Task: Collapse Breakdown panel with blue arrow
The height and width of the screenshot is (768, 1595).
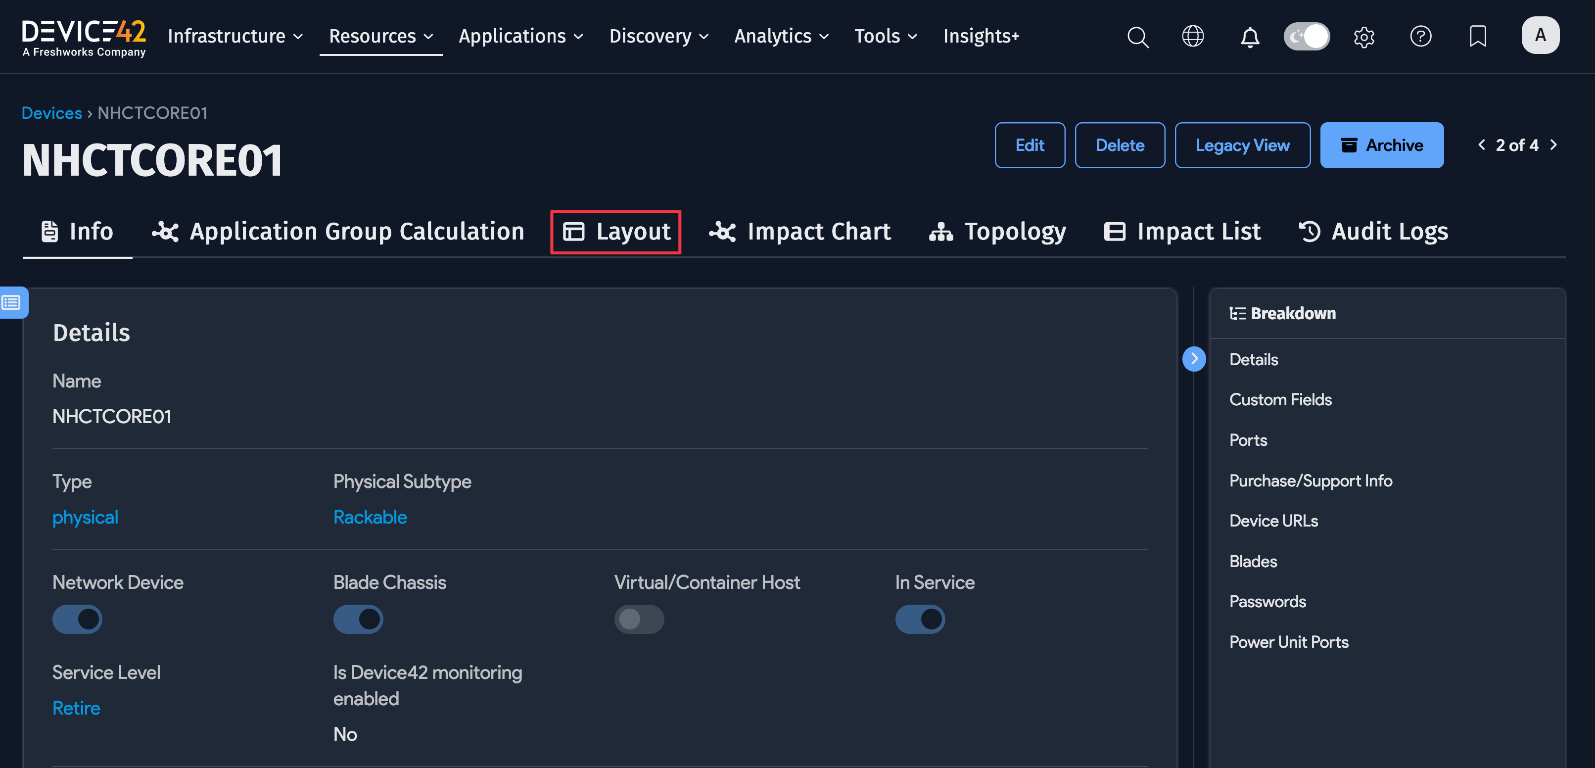Action: 1194,359
